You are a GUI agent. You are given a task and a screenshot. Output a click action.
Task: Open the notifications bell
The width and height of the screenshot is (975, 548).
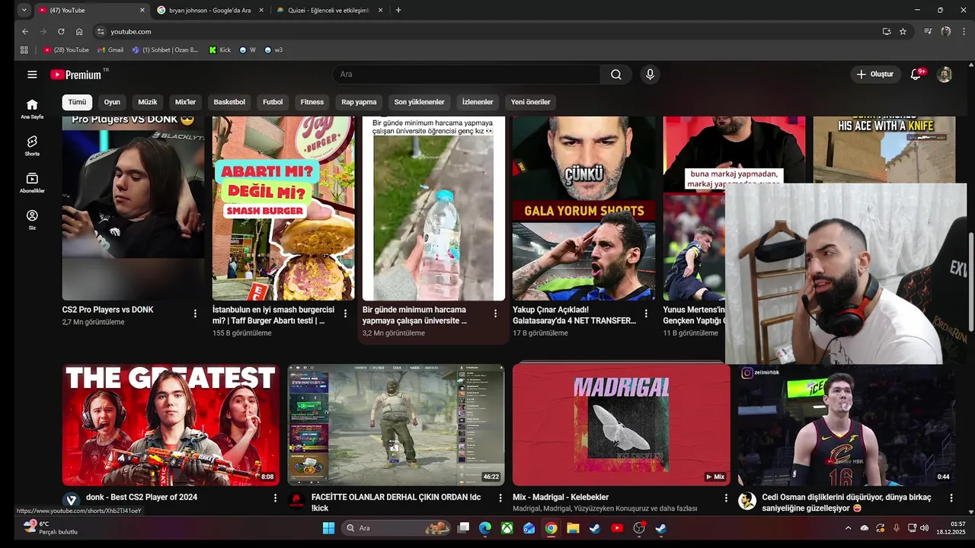click(916, 75)
